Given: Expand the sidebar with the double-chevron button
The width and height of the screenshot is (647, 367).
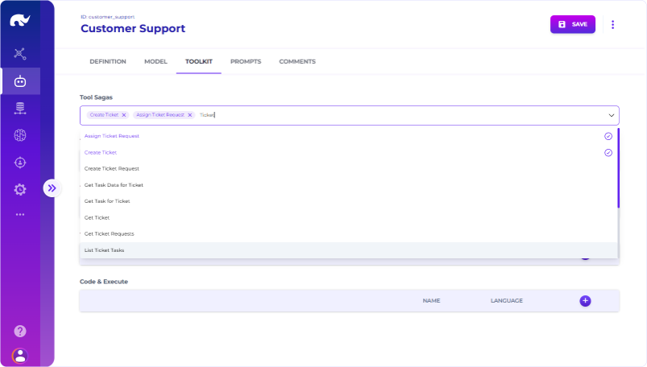Looking at the screenshot, I should (x=52, y=188).
